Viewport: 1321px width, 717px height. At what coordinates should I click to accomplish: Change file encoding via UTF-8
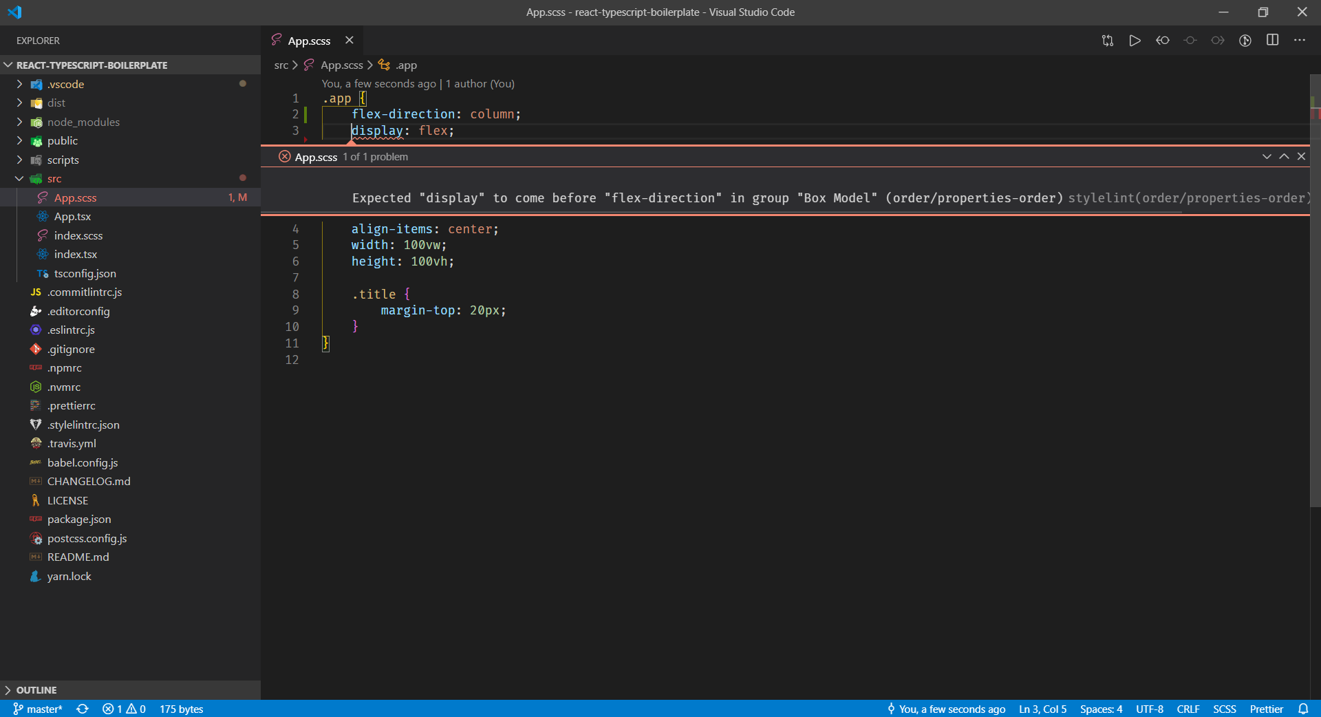click(1150, 709)
